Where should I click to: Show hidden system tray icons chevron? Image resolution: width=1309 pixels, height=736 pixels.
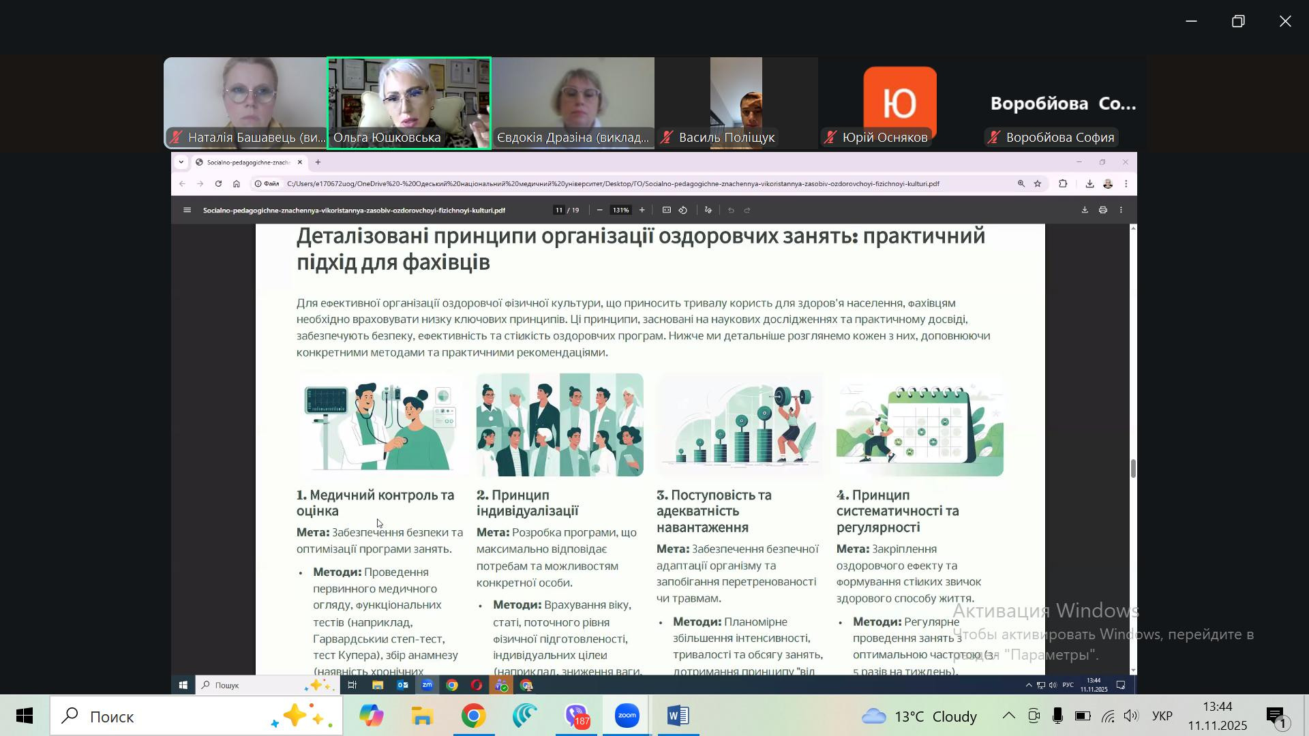pyautogui.click(x=1008, y=716)
